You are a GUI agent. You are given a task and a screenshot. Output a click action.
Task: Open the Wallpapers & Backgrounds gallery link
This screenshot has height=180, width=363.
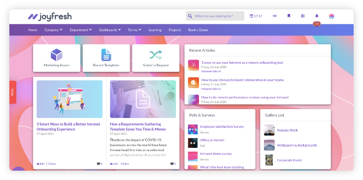tap(297, 145)
